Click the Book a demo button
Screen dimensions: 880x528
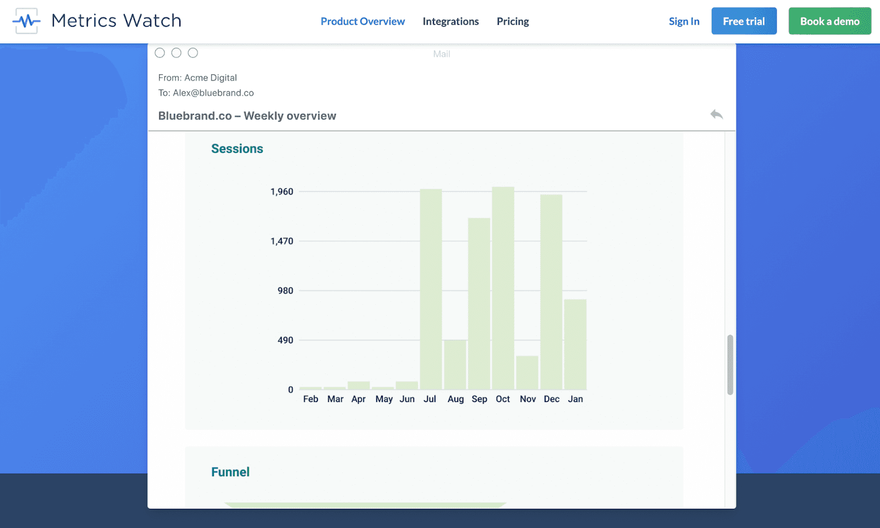point(829,21)
